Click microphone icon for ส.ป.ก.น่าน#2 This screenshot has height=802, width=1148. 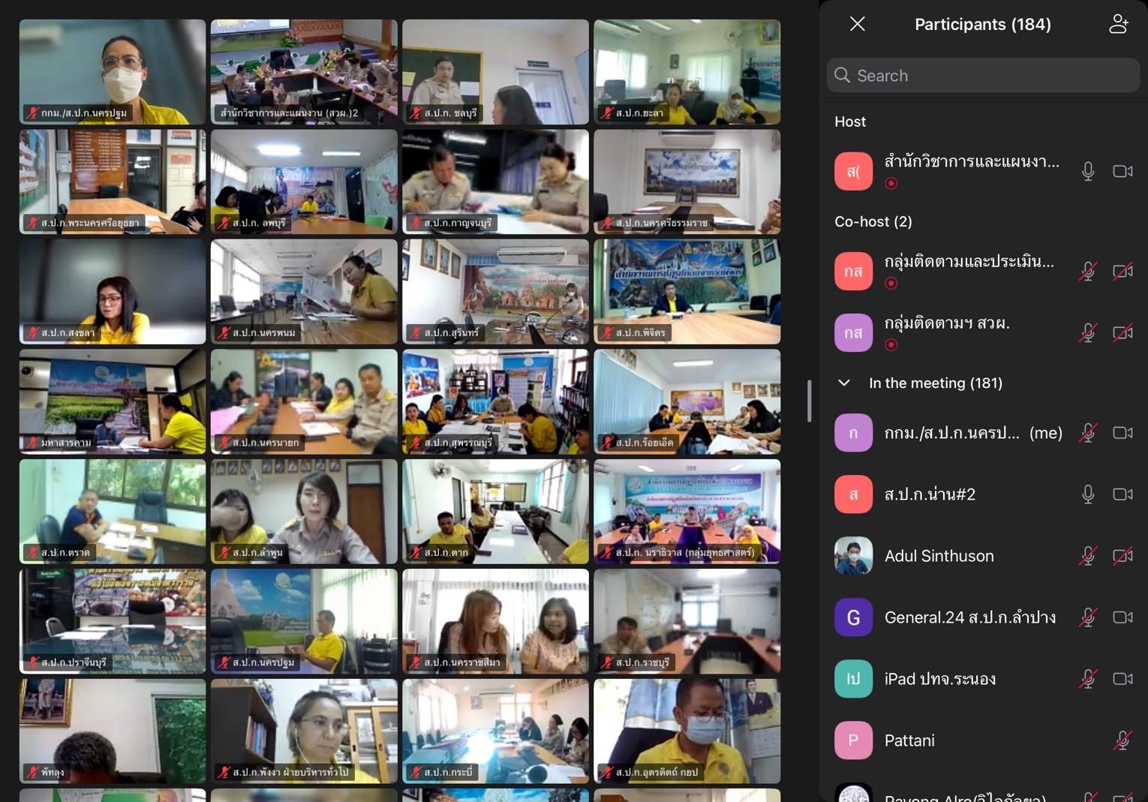[1088, 494]
